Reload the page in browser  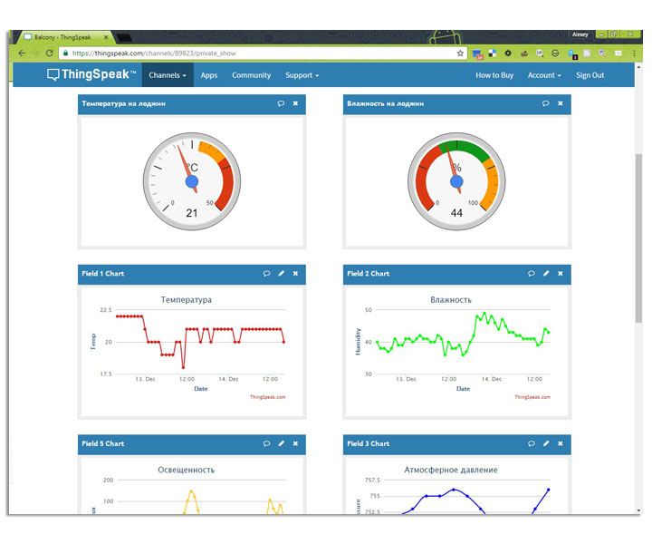point(50,53)
